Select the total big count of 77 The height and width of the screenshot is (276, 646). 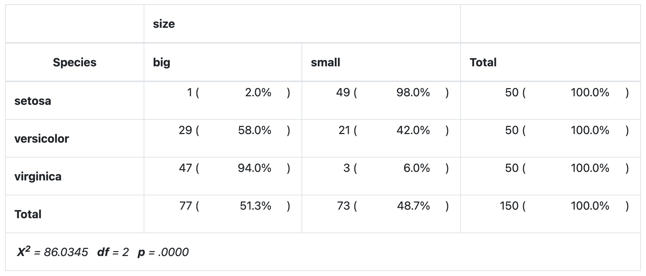point(186,206)
